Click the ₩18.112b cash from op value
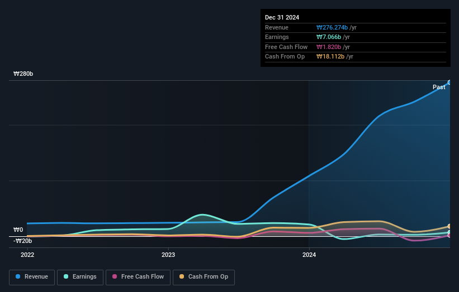The height and width of the screenshot is (292, 459). [330, 57]
